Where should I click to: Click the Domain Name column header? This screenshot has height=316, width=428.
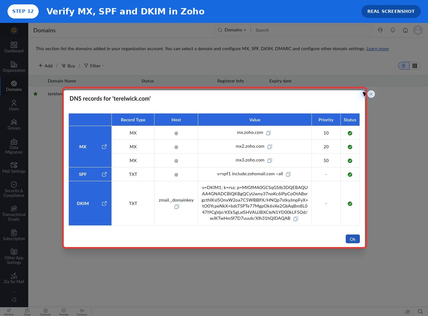pyautogui.click(x=62, y=81)
